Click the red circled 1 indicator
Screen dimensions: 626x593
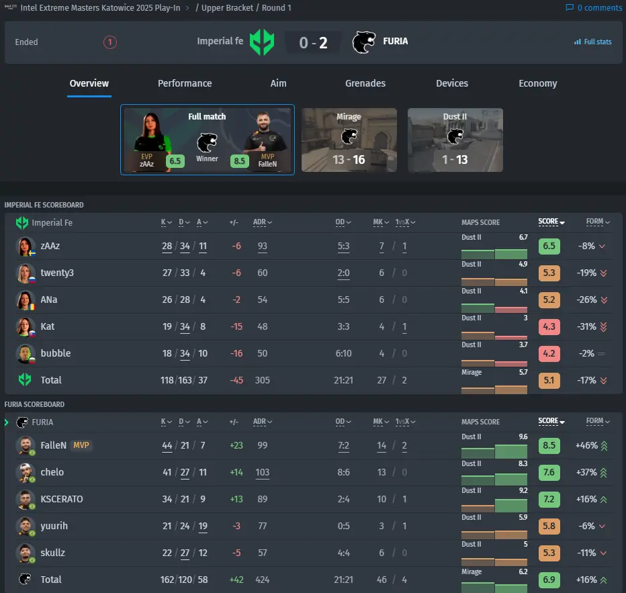coord(110,42)
